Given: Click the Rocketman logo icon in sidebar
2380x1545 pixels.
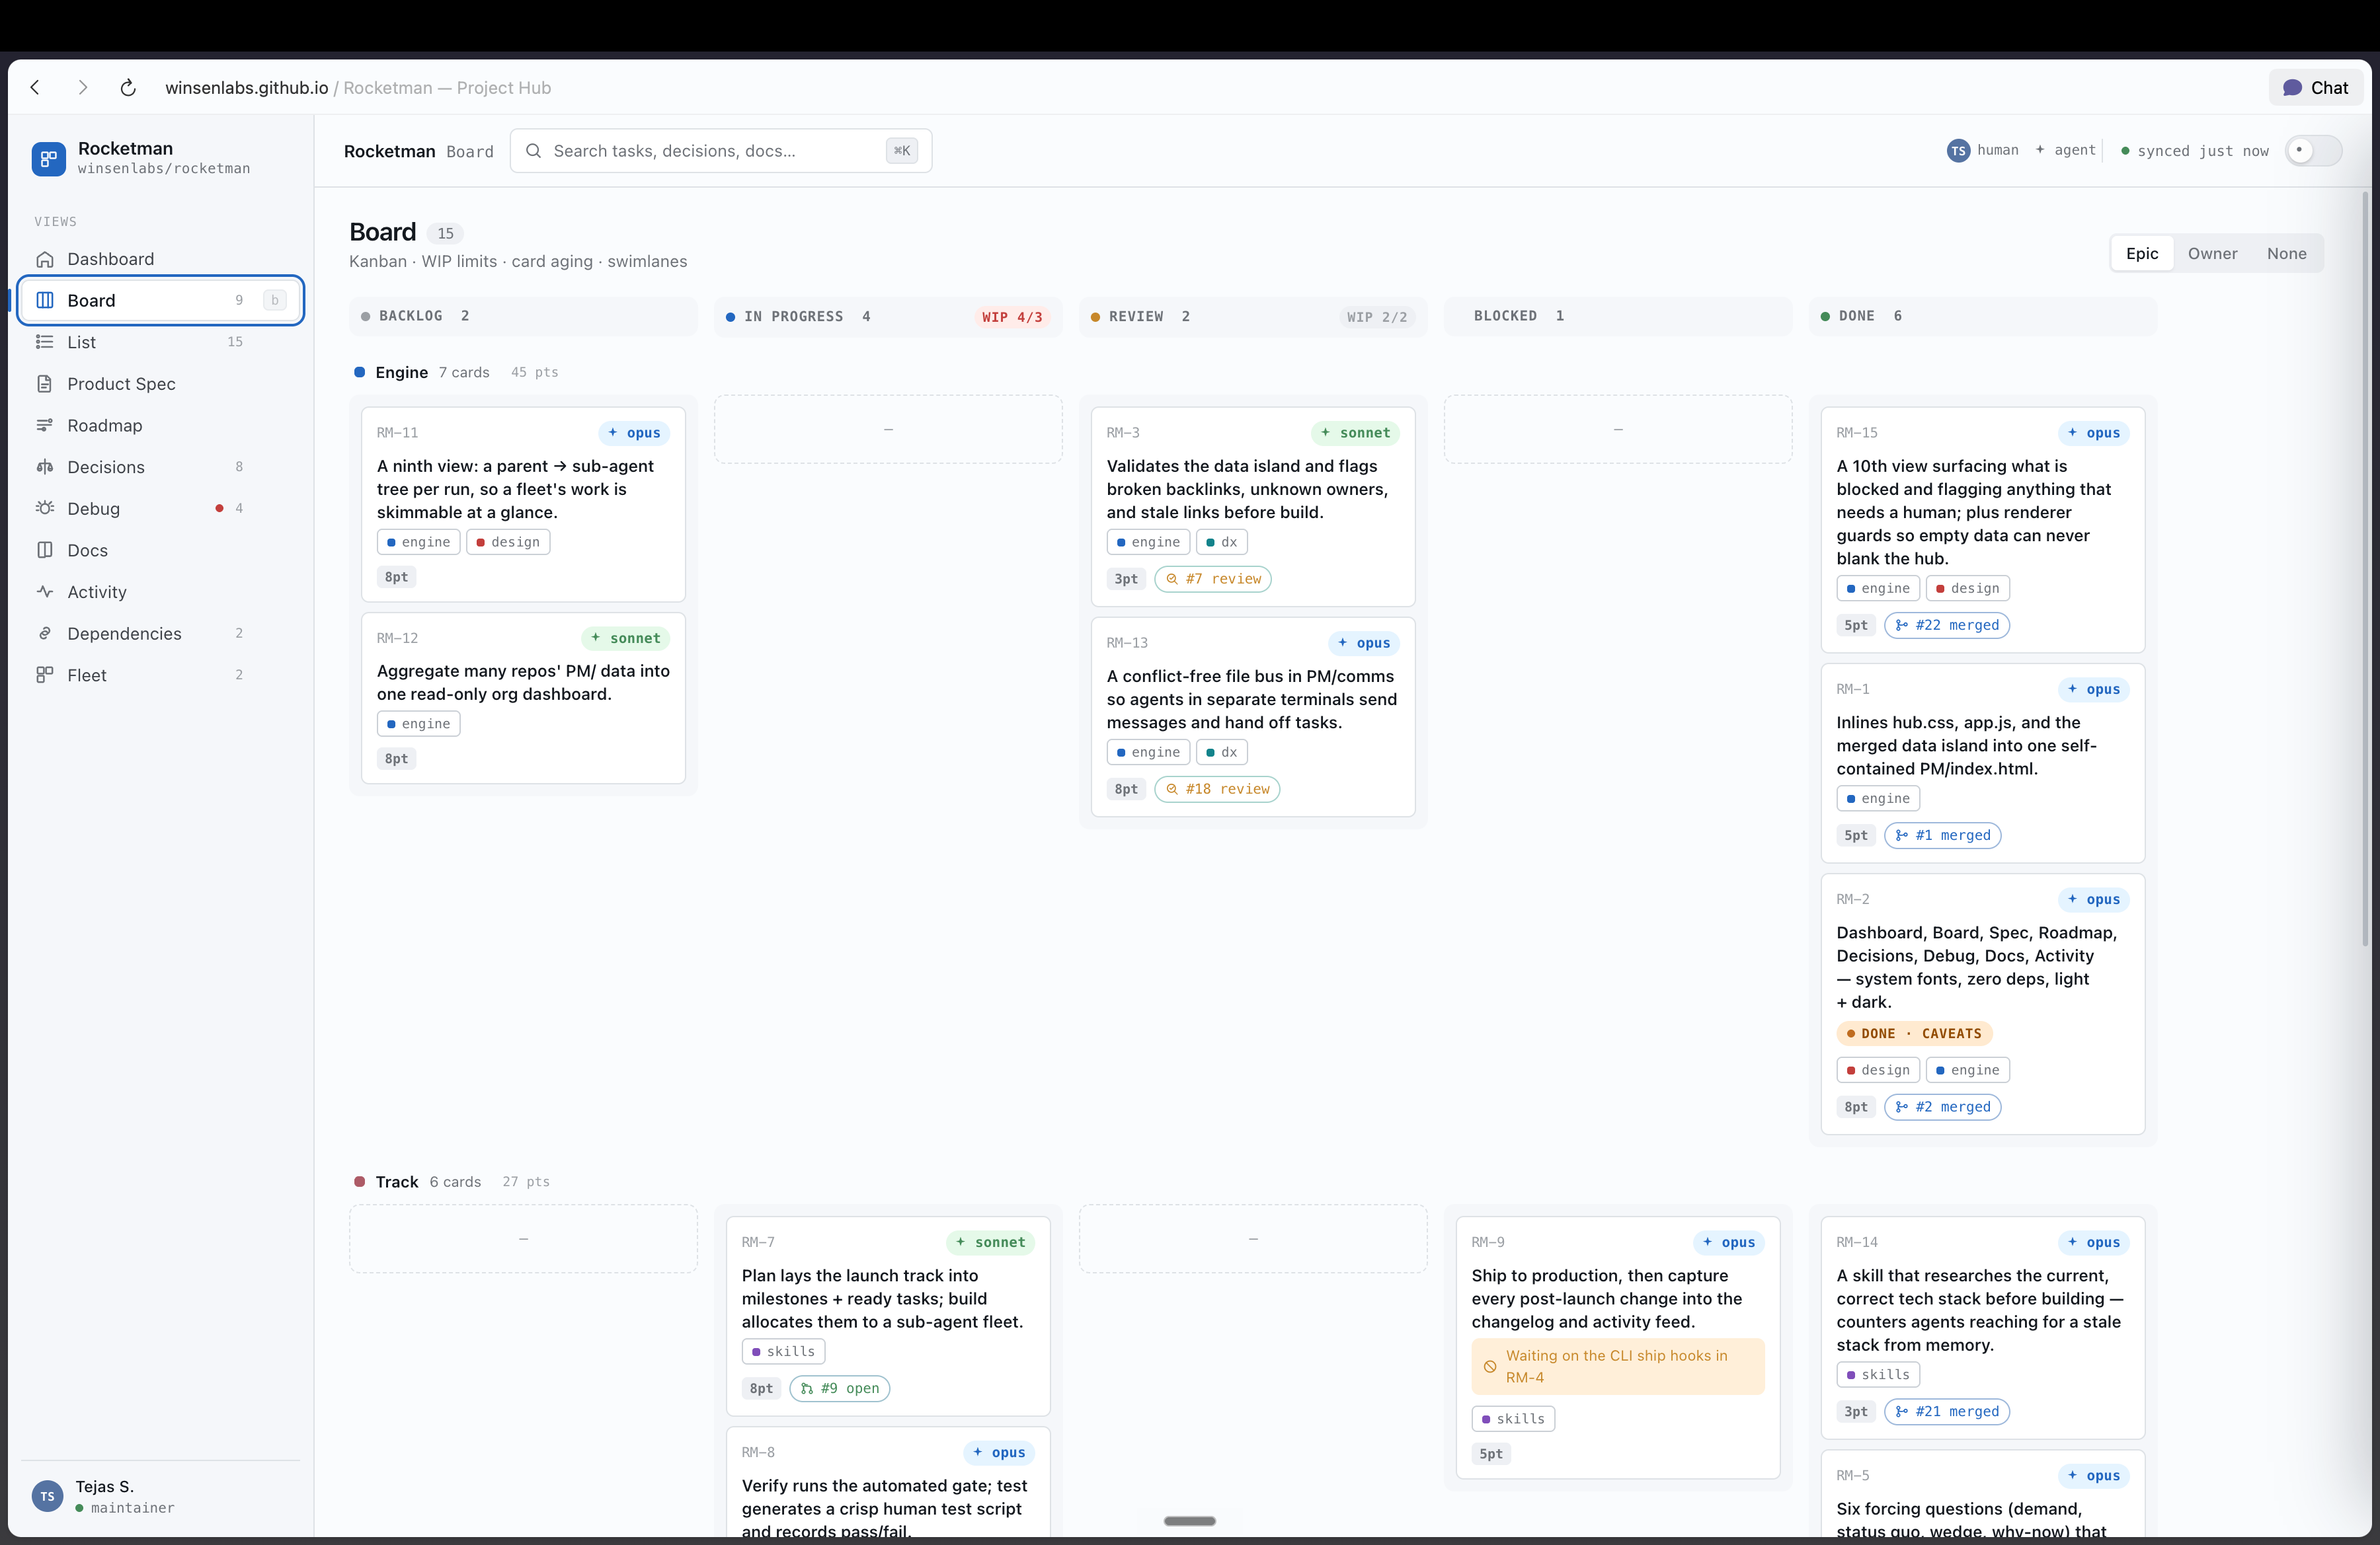Looking at the screenshot, I should 48,158.
